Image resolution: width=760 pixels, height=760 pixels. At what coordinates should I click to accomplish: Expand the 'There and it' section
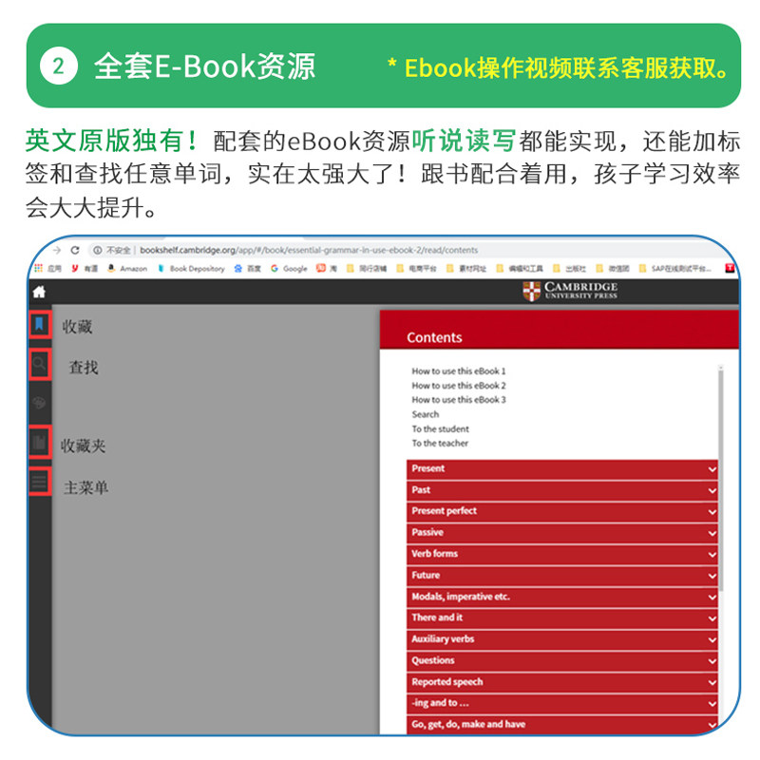tap(561, 618)
